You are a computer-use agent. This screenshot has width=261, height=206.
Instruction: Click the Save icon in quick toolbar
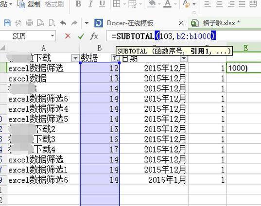7,23
